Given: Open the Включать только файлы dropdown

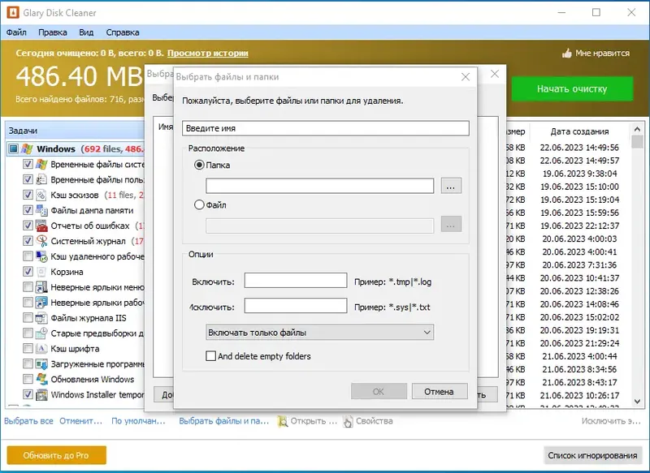Looking at the screenshot, I should click(319, 333).
